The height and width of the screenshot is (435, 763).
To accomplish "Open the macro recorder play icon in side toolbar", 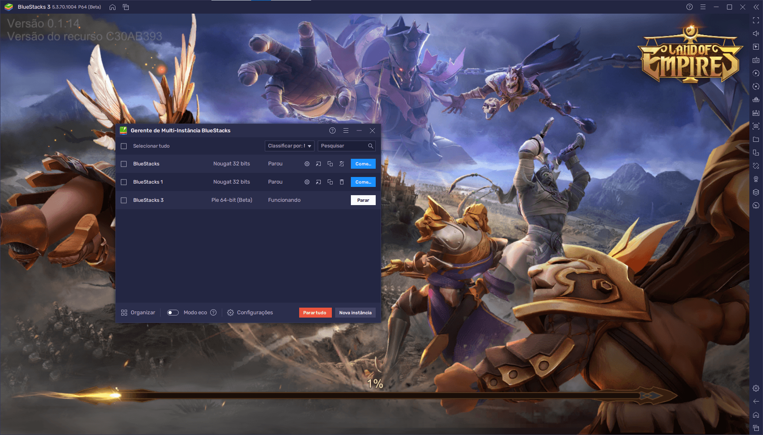I will point(756,73).
